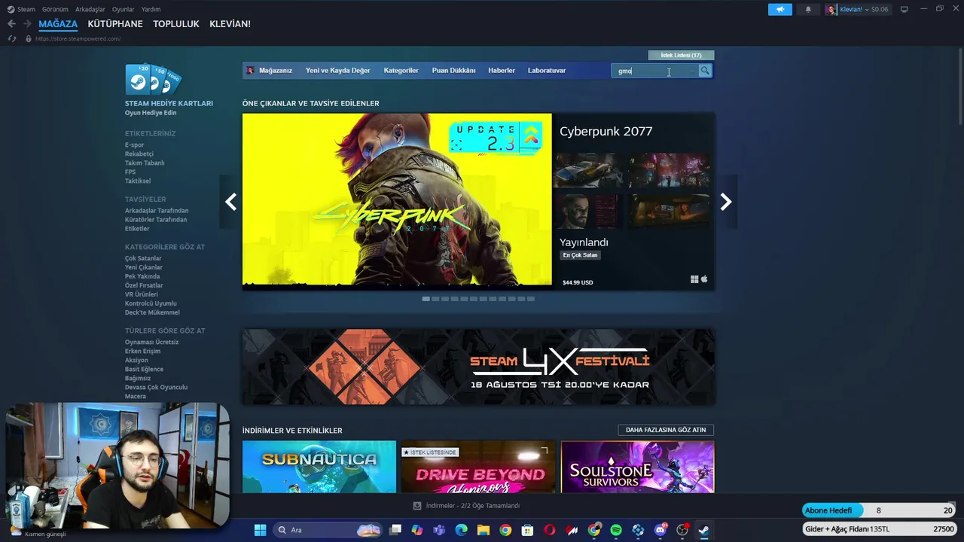
Task: Open the Oyunlar menu
Action: tap(123, 10)
